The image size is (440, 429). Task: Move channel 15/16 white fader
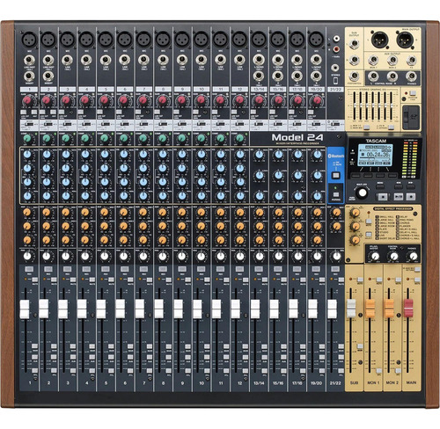(x=275, y=309)
